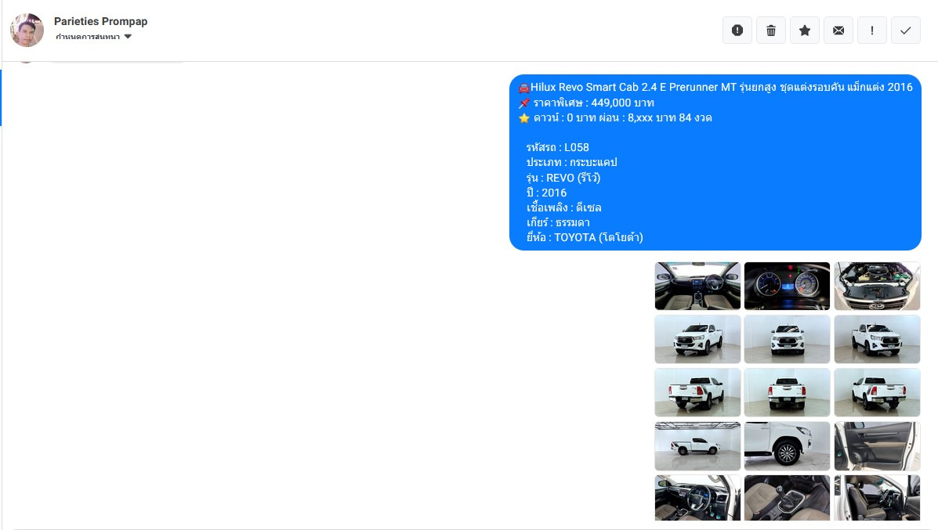This screenshot has height=530, width=938.
Task: Open the open-hood engine bay photo
Action: tap(877, 286)
